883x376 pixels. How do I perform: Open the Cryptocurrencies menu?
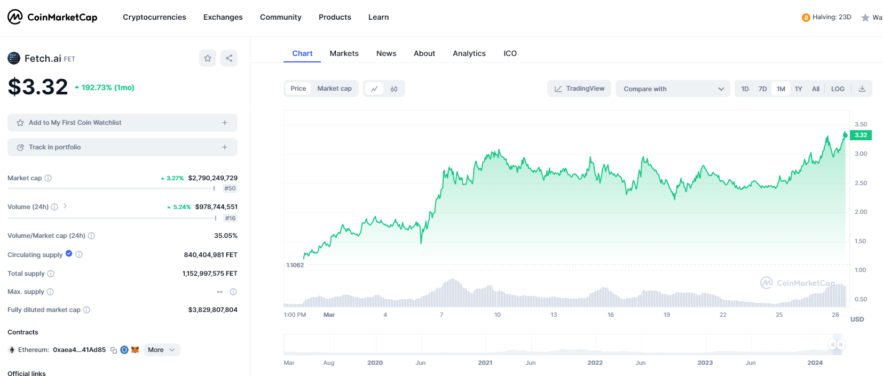coord(154,17)
